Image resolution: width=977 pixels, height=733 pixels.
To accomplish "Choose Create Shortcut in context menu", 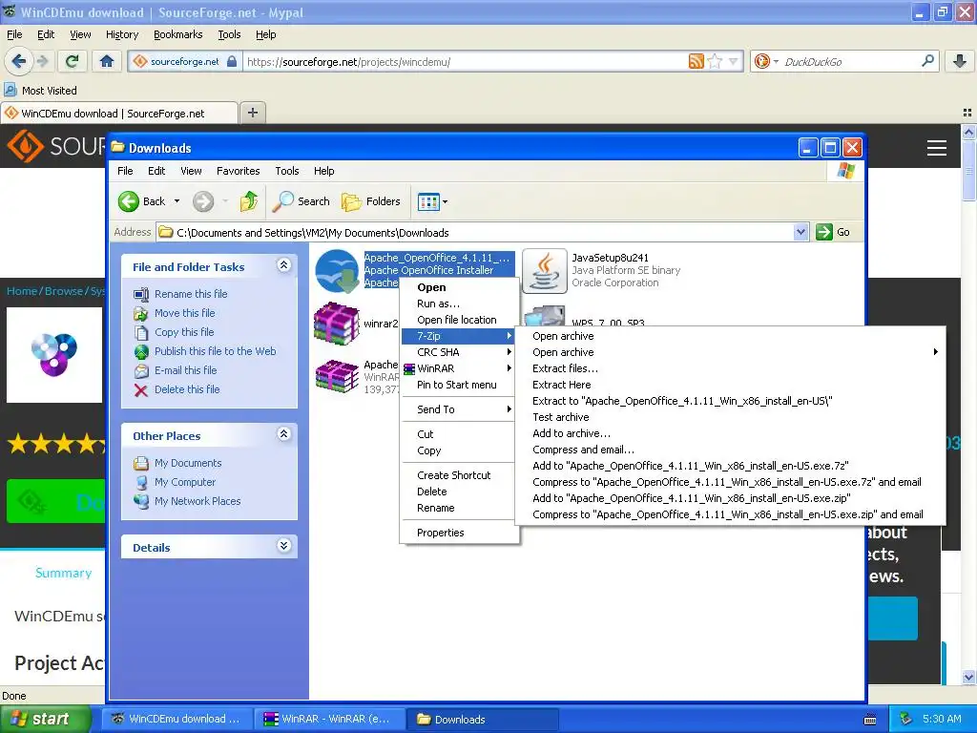I will 459,475.
